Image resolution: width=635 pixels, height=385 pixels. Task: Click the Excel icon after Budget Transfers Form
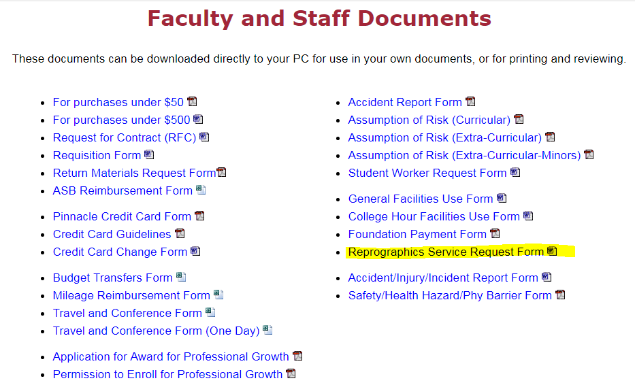point(181,278)
